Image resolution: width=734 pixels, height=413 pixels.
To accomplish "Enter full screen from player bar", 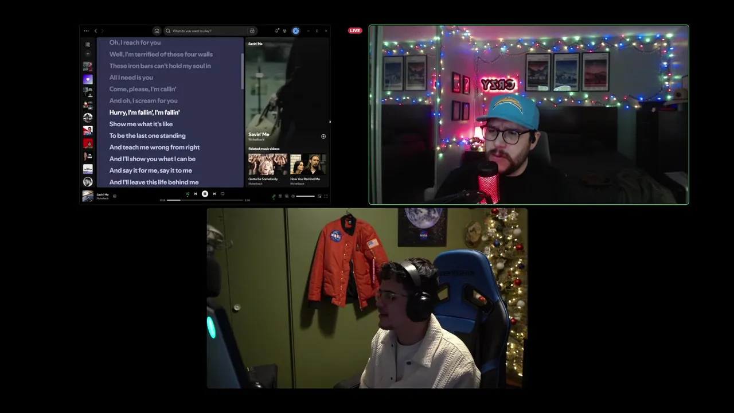I will (x=326, y=196).
